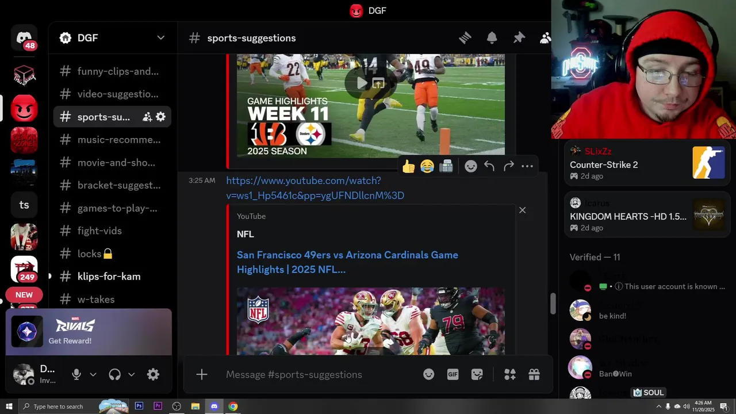Open the 'ts' server icon
The height and width of the screenshot is (414, 736).
(x=24, y=205)
